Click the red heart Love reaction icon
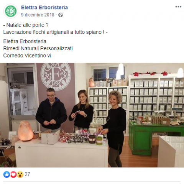The height and width of the screenshot is (186, 184). 13,174
